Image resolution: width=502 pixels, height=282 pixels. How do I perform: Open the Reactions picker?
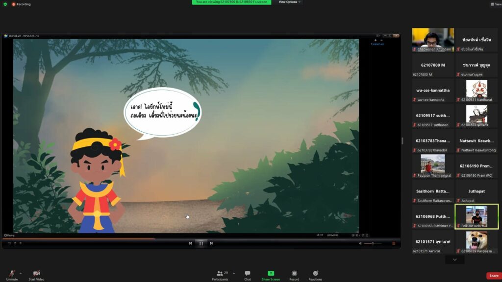click(x=314, y=273)
